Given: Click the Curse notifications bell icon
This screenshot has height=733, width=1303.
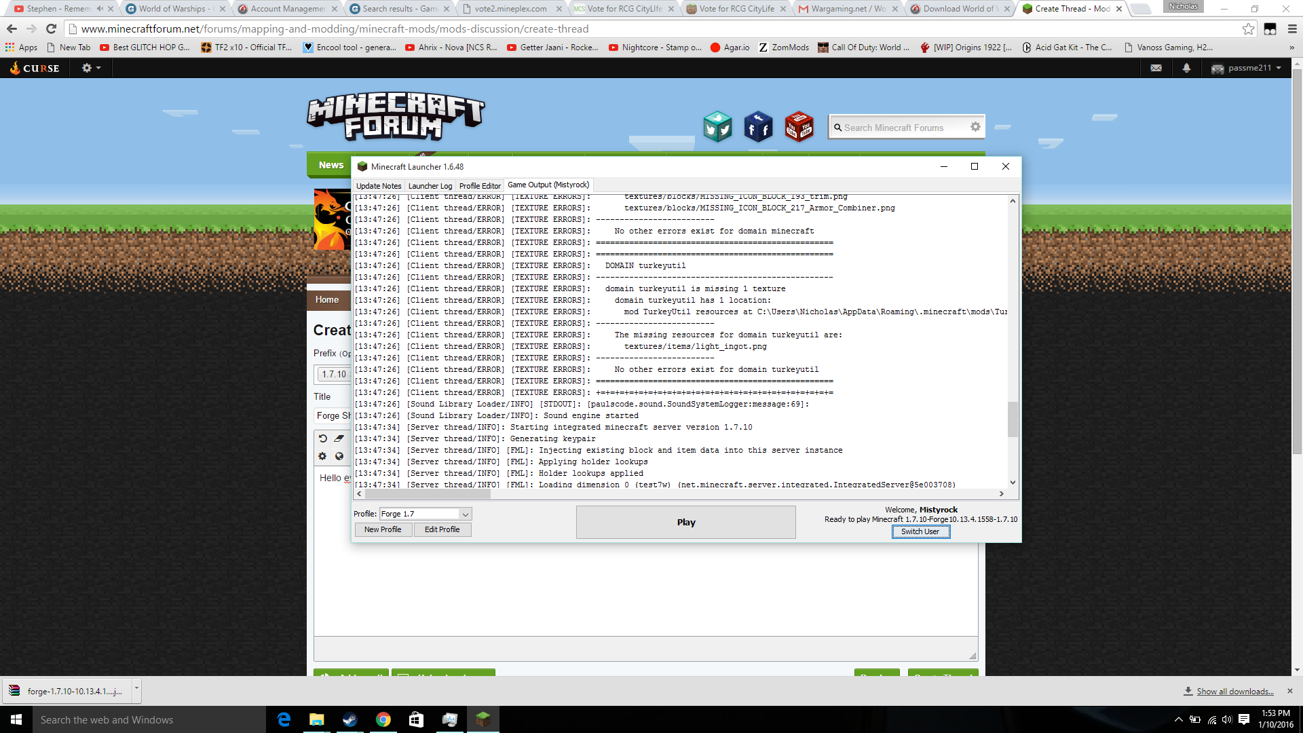Looking at the screenshot, I should point(1185,68).
